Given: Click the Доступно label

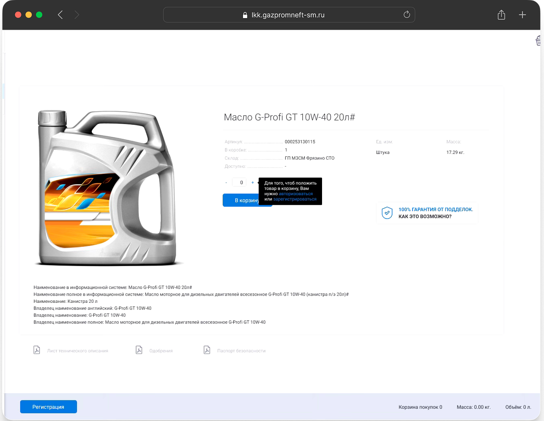Looking at the screenshot, I should click(x=235, y=166).
